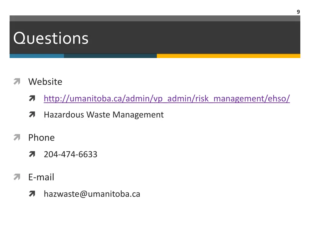Click the light blue accent bar
The width and height of the screenshot is (310, 232).
(37, 56)
